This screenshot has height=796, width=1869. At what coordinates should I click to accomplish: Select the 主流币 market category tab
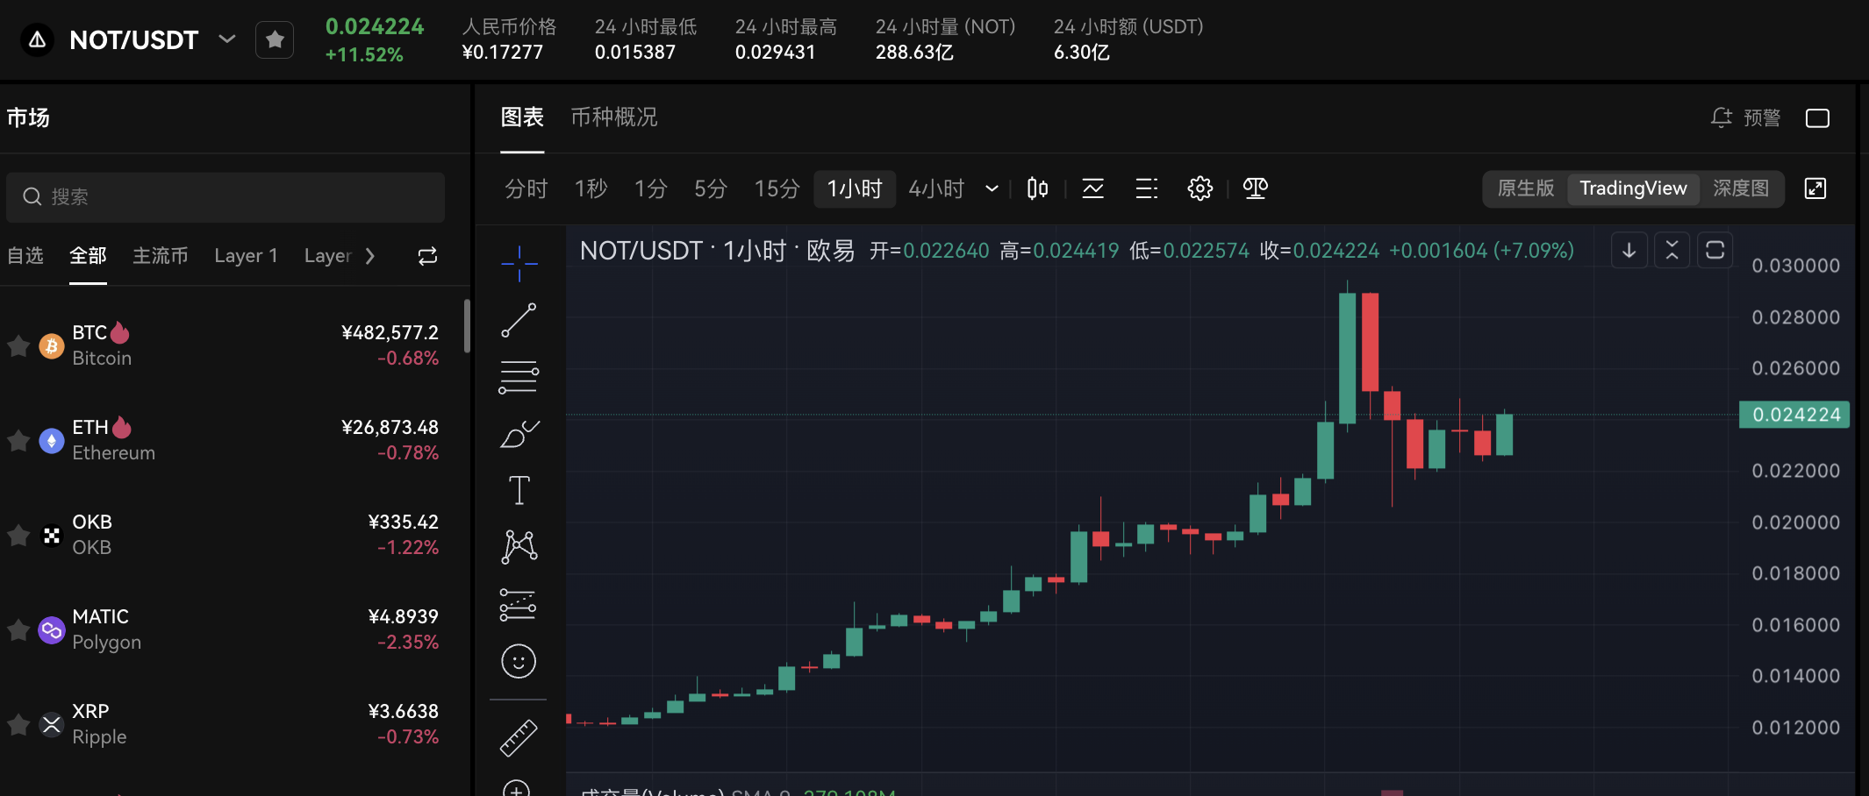[x=160, y=256]
